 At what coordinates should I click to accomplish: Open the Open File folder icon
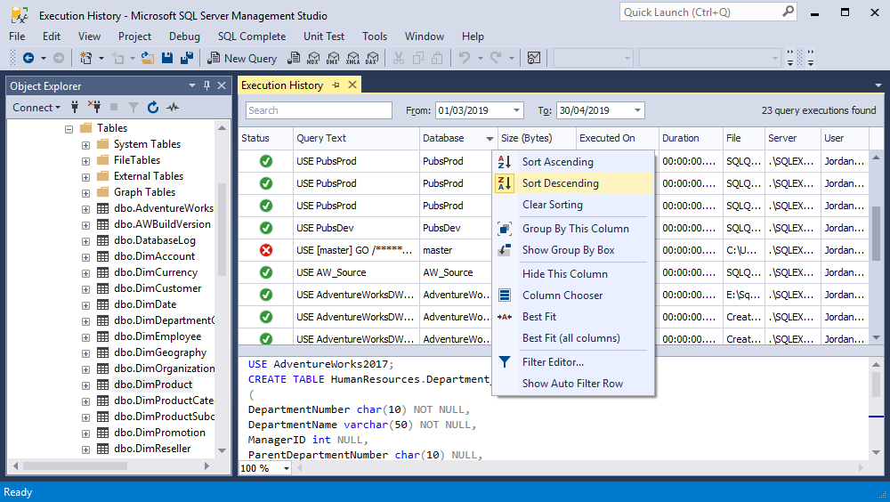(148, 58)
